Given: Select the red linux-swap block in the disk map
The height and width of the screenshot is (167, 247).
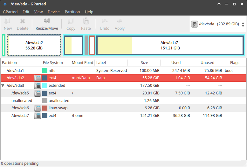Looking at the screenshot, I should pos(92,45).
